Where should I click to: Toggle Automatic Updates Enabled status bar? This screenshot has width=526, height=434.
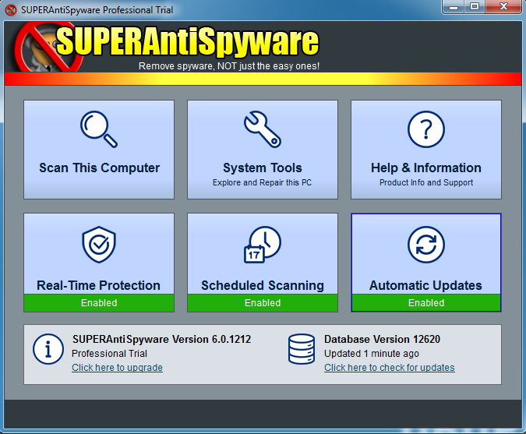[426, 302]
